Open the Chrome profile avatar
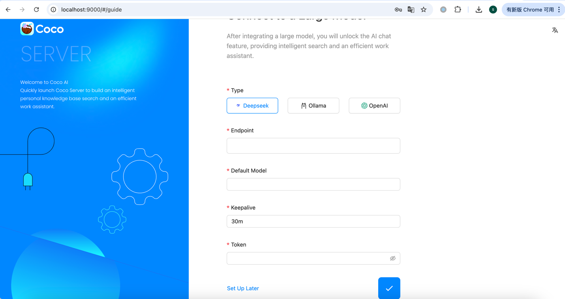The height and width of the screenshot is (299, 565). [x=493, y=9]
